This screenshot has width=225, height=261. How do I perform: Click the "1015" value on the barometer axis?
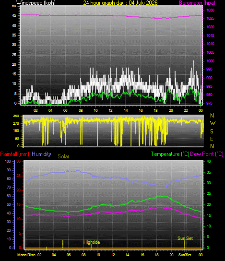click(x=210, y=36)
